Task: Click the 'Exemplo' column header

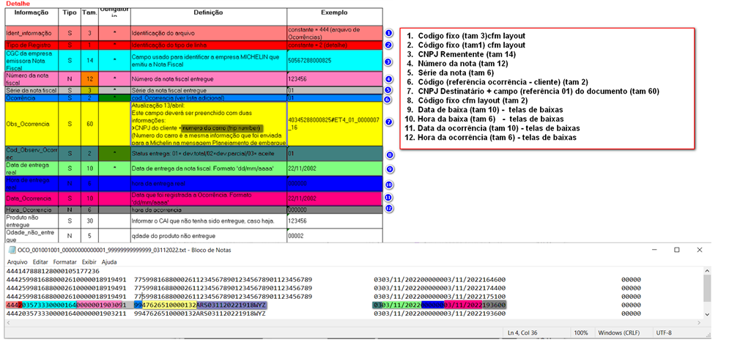Action: [334, 12]
